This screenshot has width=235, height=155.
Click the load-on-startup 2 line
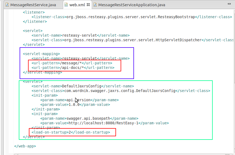pyautogui.click(x=71, y=132)
